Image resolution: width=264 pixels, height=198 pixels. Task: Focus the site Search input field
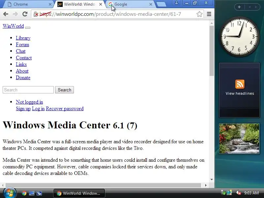28,90
